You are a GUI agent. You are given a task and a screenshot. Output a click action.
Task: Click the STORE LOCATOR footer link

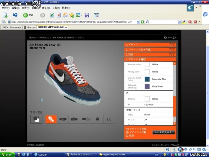point(36,145)
